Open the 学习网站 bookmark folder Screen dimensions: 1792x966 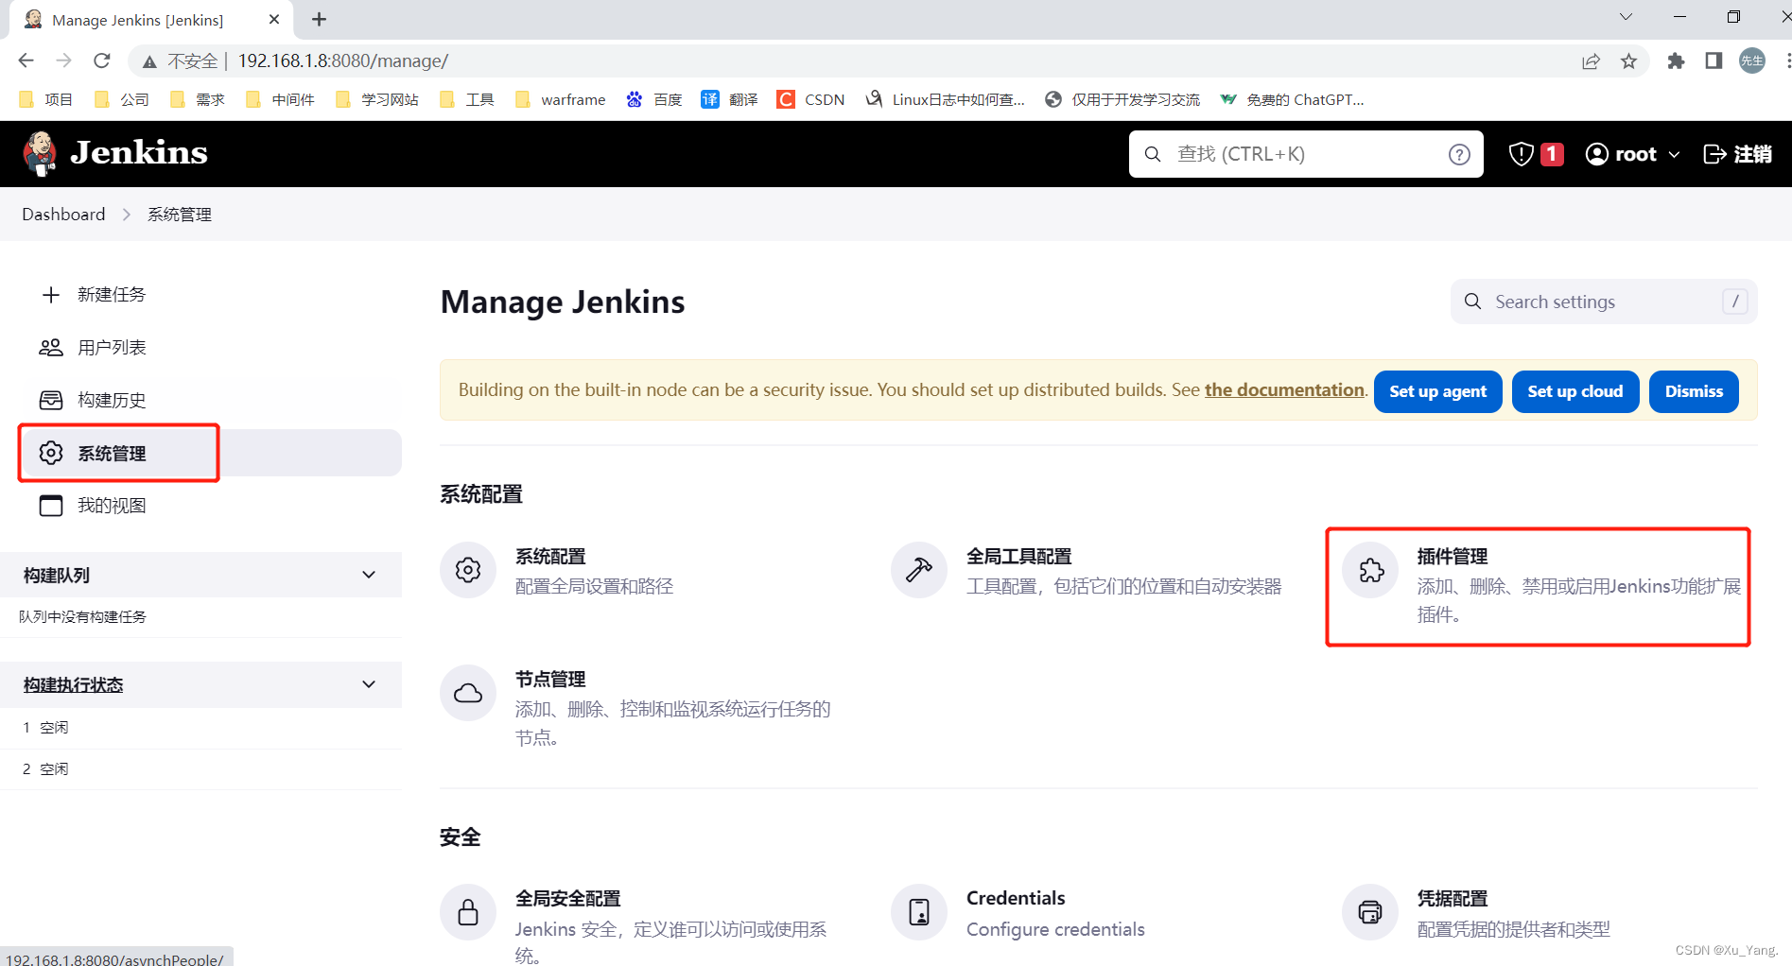pos(377,99)
